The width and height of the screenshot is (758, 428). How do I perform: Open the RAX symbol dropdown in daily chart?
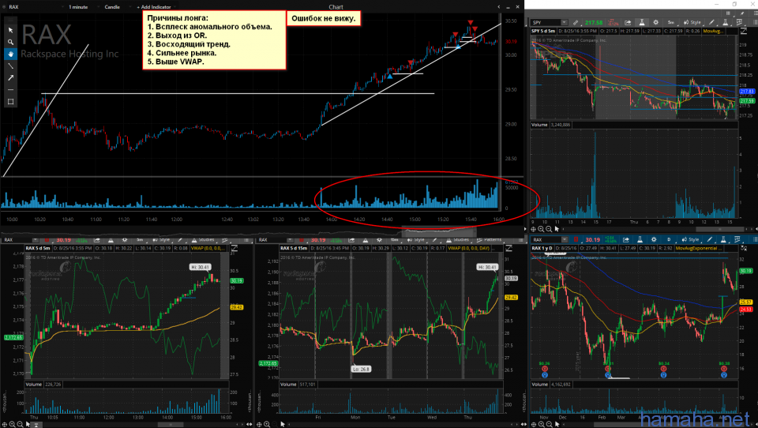click(564, 240)
